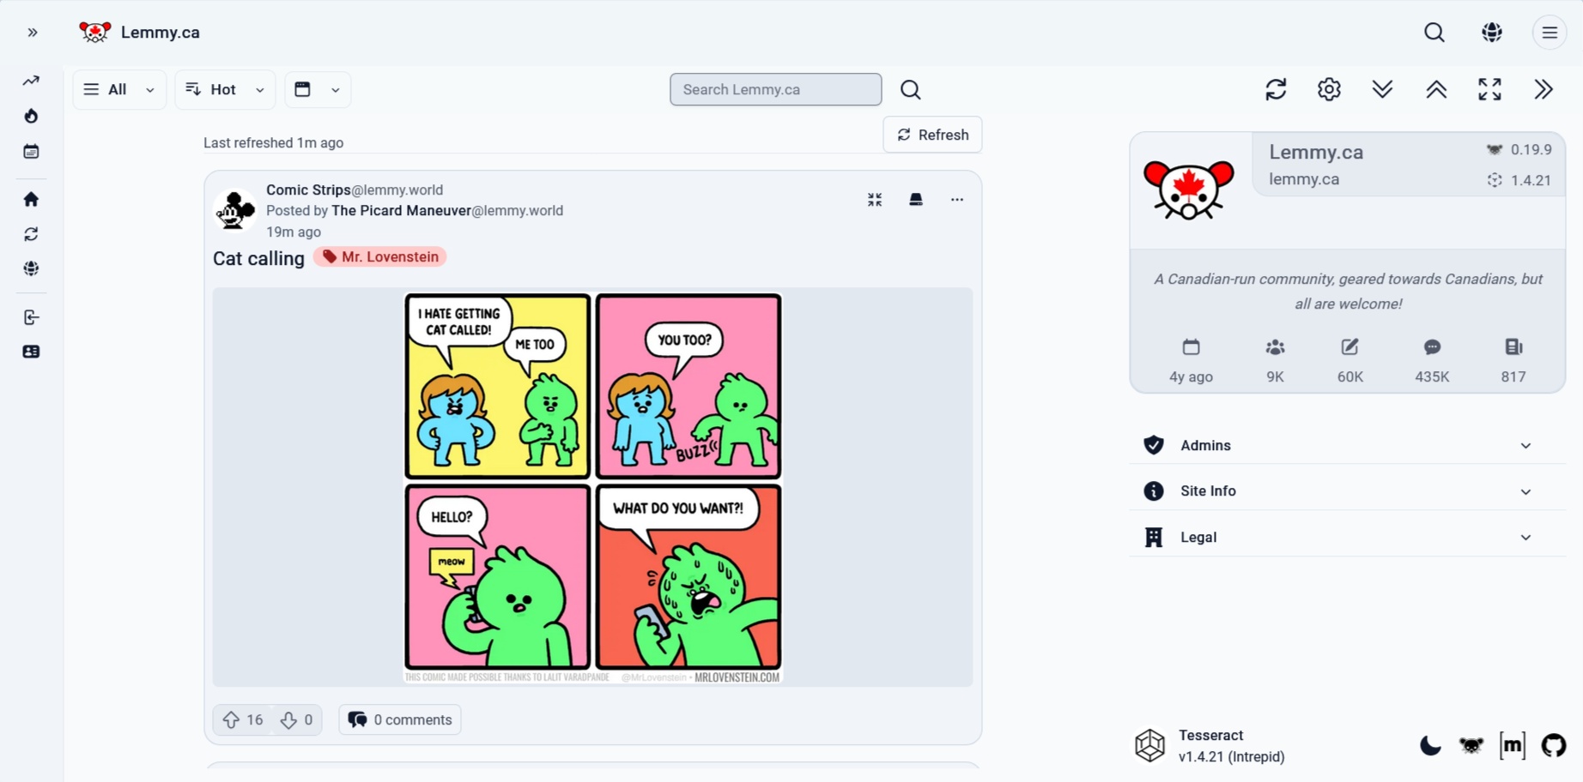
Task: Click the Lemmy.ca site name in sidebar card
Action: (x=1316, y=152)
